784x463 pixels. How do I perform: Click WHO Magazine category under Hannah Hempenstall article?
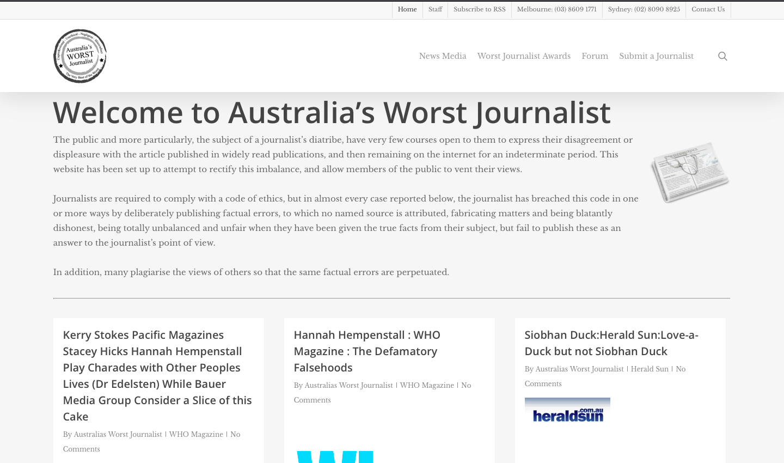click(x=427, y=385)
